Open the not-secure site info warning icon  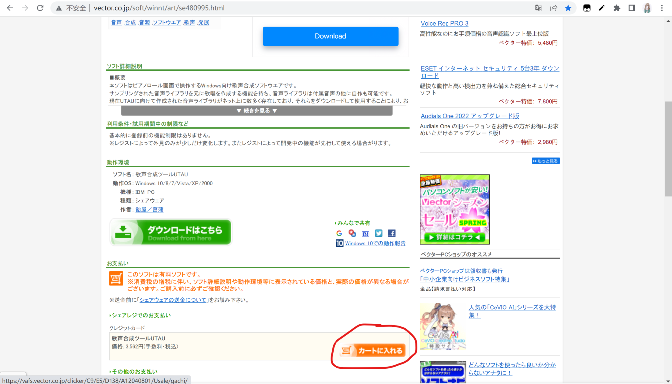(59, 8)
